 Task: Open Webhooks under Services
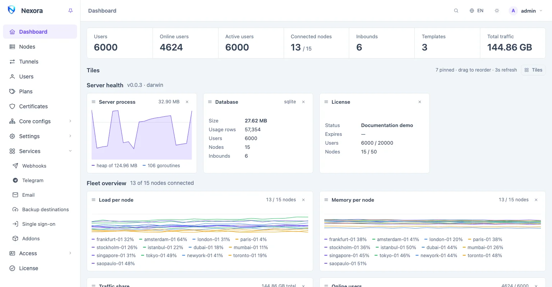[x=40, y=166]
